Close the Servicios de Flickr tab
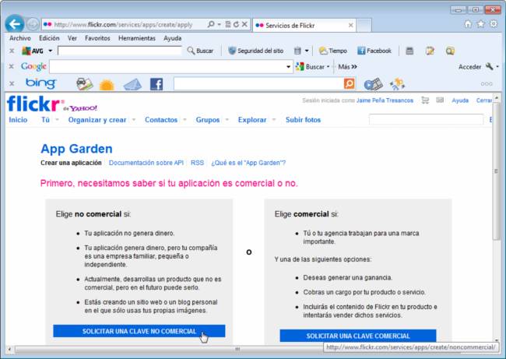 pos(350,25)
